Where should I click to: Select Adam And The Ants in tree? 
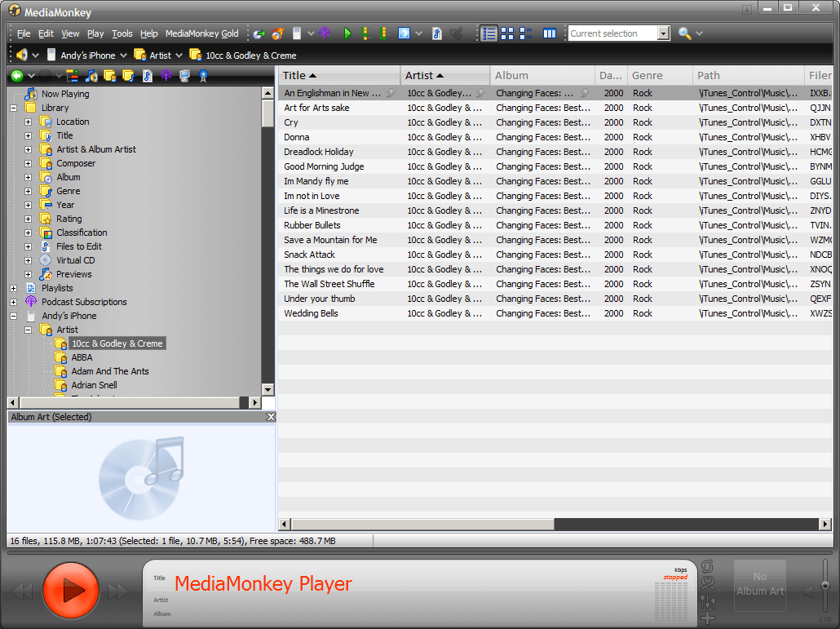pyautogui.click(x=110, y=371)
